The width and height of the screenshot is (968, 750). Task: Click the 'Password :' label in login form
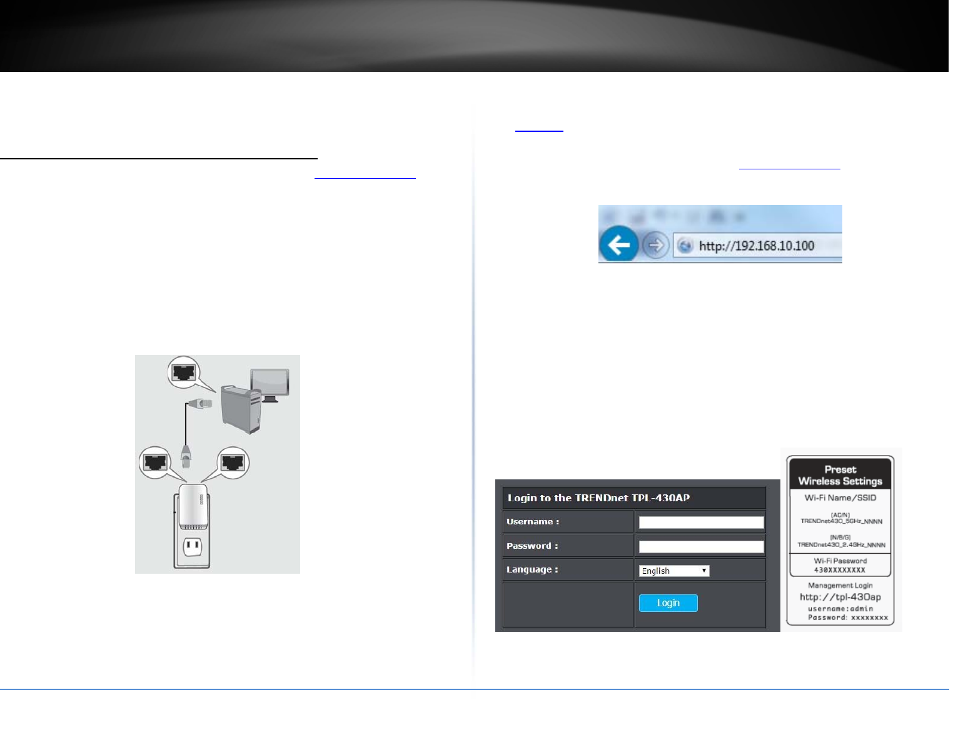tap(532, 546)
